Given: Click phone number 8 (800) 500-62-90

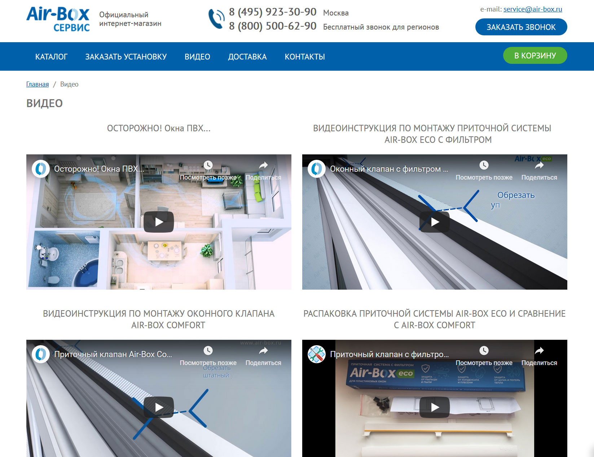Looking at the screenshot, I should click(x=273, y=26).
